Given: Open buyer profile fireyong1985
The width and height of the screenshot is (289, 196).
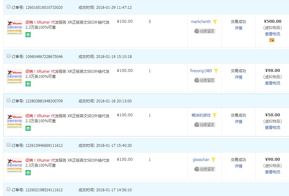Looking at the screenshot, I should 201,71.
